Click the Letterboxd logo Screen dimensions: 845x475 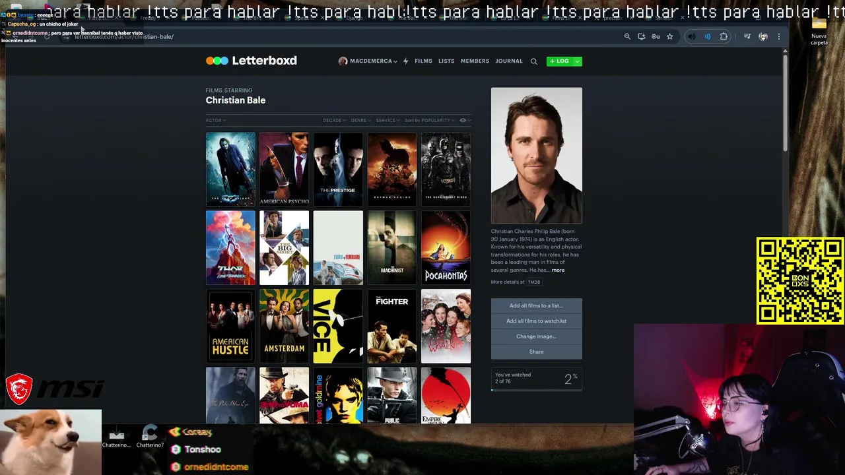pos(252,61)
